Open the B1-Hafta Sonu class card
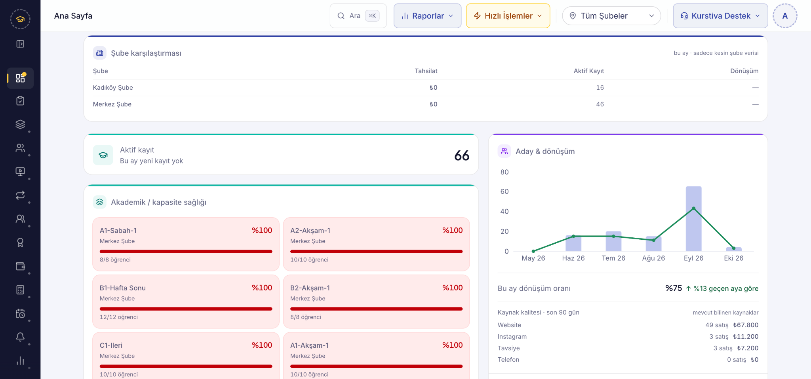Screen dimensions: 811x379 [x=186, y=301]
